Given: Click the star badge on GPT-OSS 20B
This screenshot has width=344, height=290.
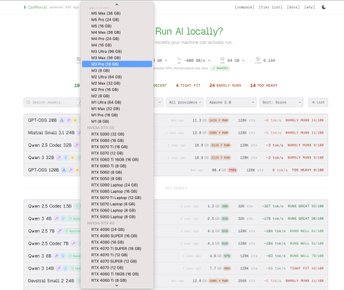Looking at the screenshot, I should [75, 121].
